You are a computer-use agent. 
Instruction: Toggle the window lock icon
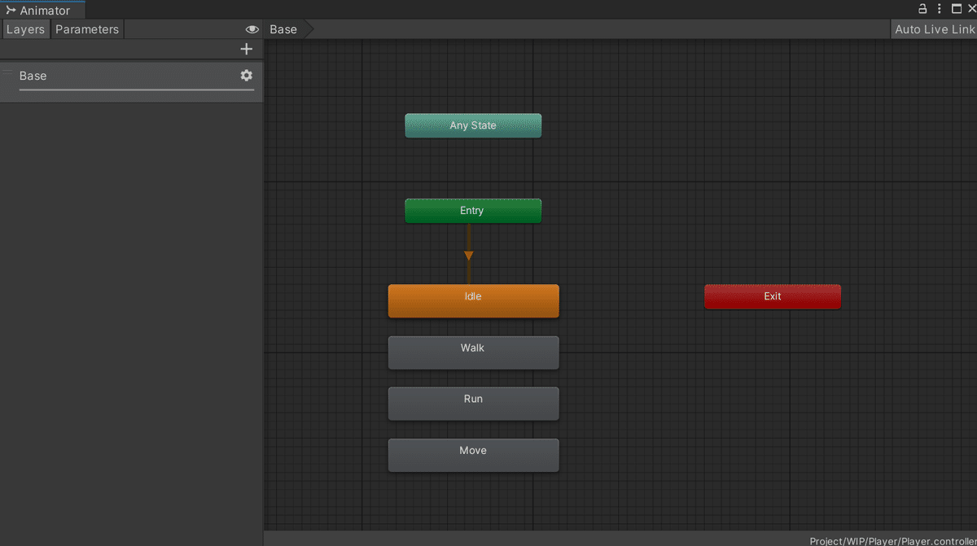[x=922, y=9]
